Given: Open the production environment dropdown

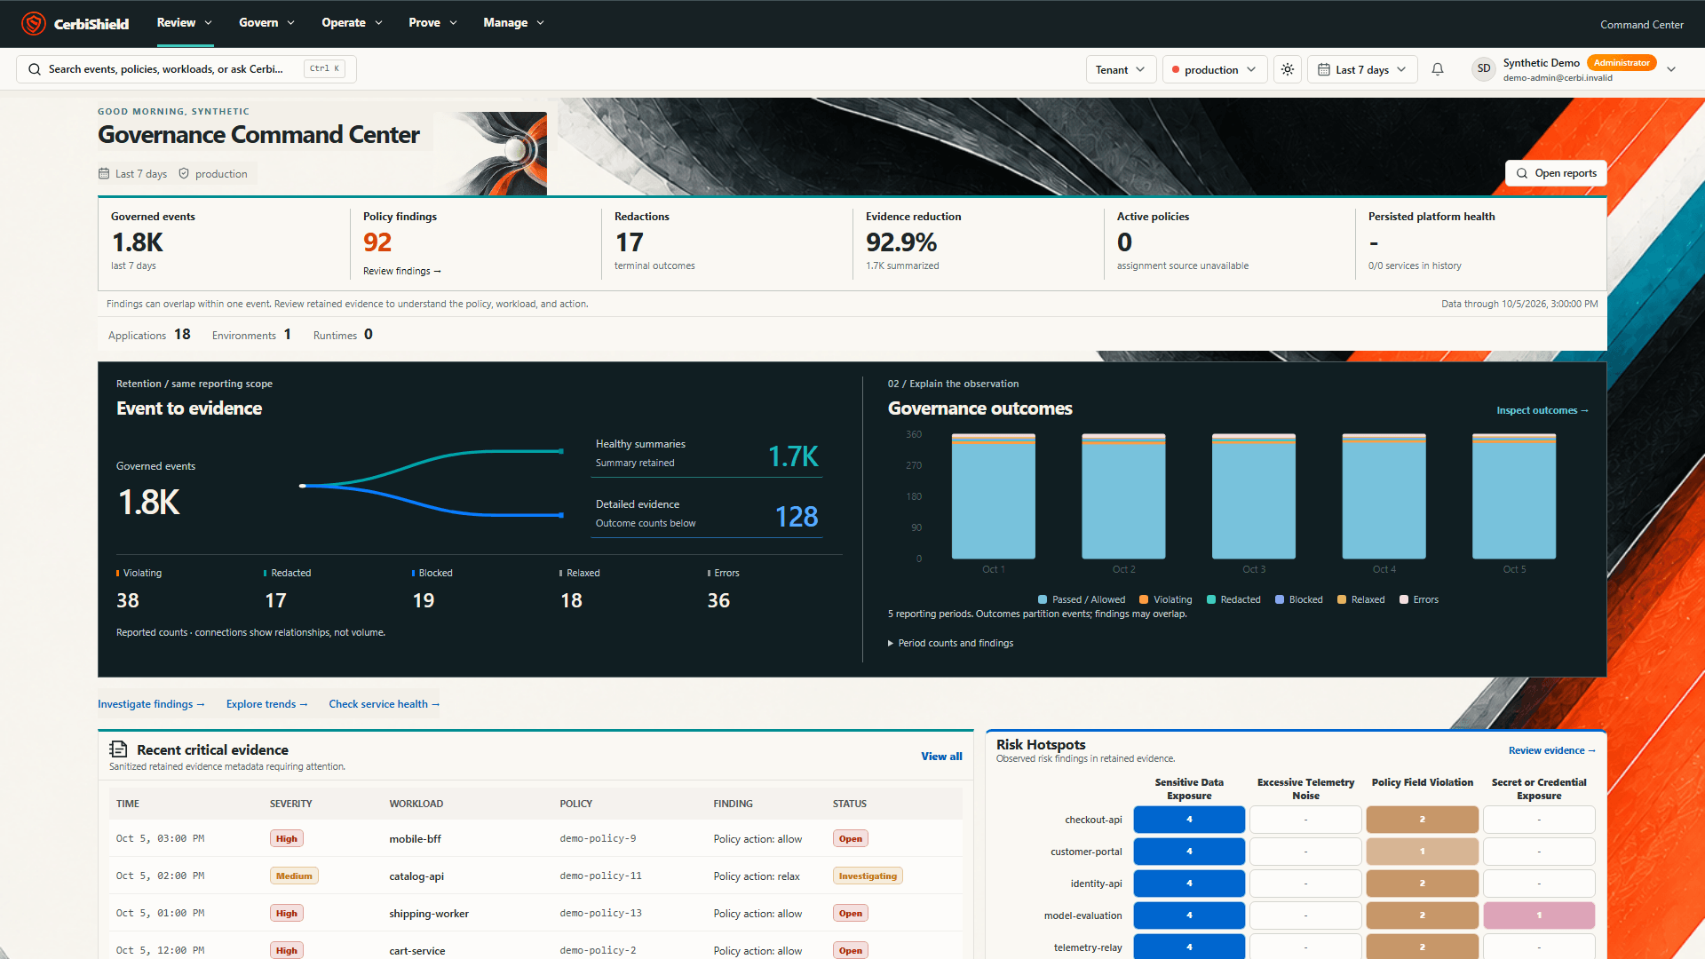Looking at the screenshot, I should [x=1215, y=69].
